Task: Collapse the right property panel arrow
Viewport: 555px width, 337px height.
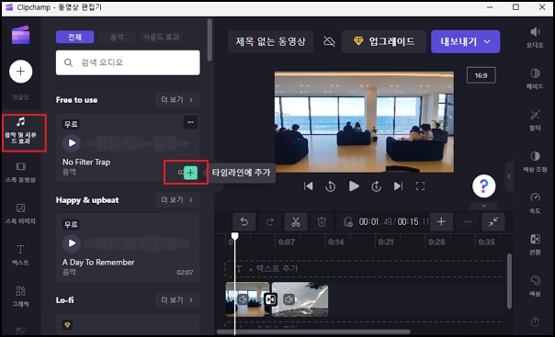Action: [509, 176]
